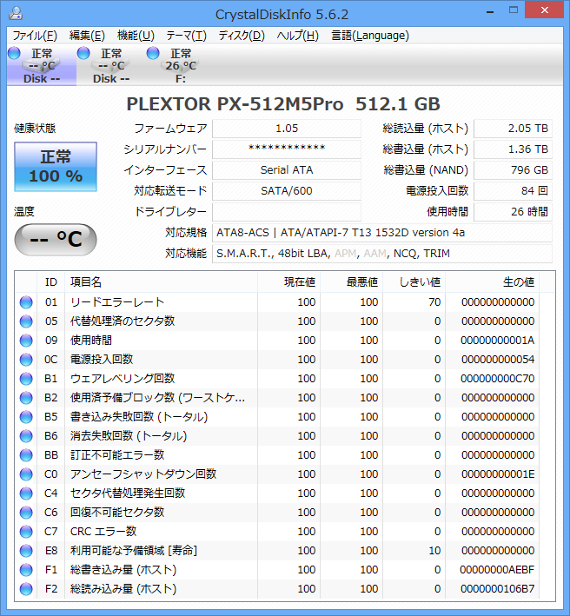
Task: Click the blue status orb of disk F:
Action: pyautogui.click(x=153, y=53)
